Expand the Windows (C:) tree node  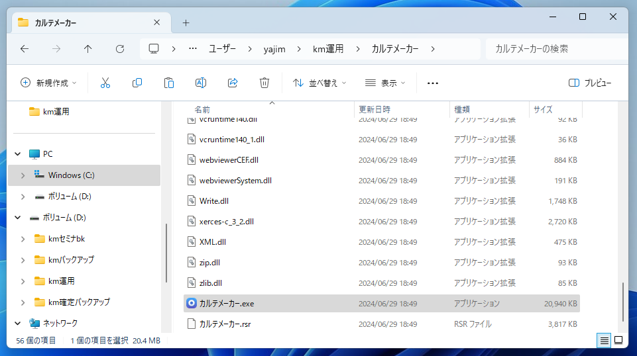click(23, 175)
